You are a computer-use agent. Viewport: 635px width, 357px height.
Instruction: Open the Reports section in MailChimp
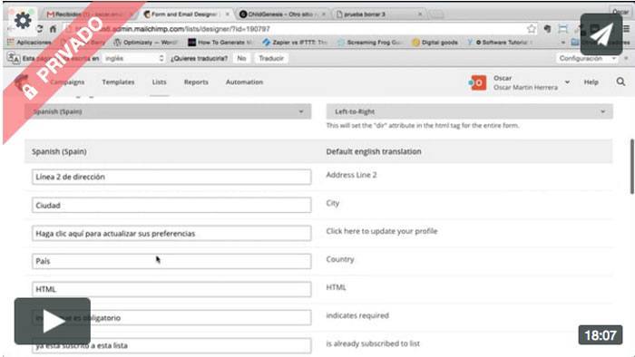click(196, 82)
